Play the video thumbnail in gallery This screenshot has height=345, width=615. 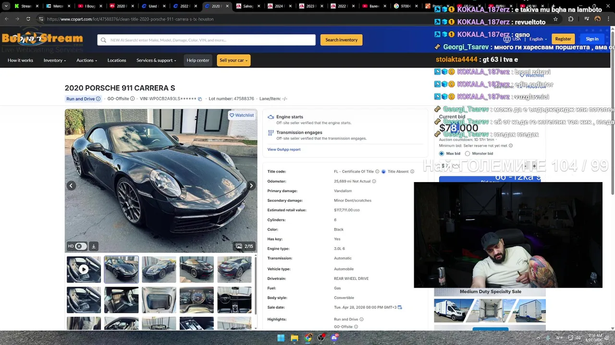(84, 269)
